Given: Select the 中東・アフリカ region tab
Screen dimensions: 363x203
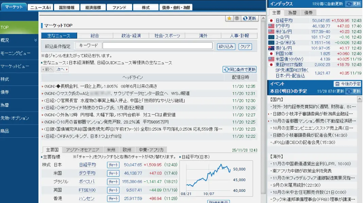Looking at the screenshot, I should pyautogui.click(x=151, y=150).
